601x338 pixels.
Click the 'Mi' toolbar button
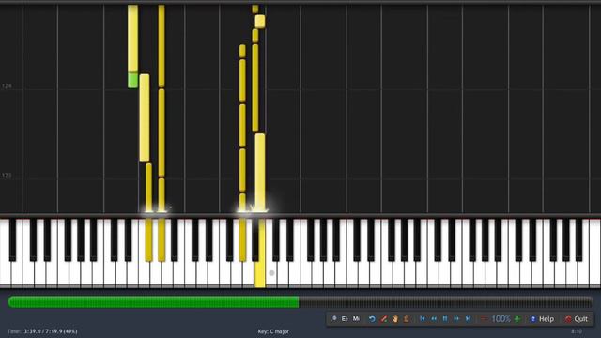coord(356,319)
